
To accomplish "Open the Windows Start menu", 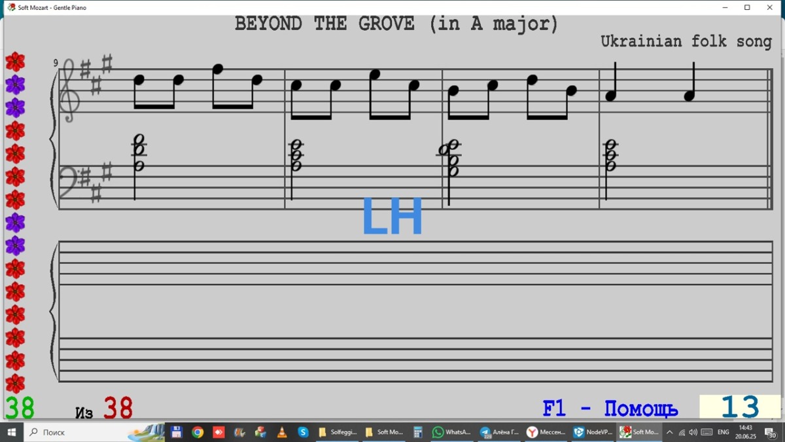I will (x=12, y=432).
